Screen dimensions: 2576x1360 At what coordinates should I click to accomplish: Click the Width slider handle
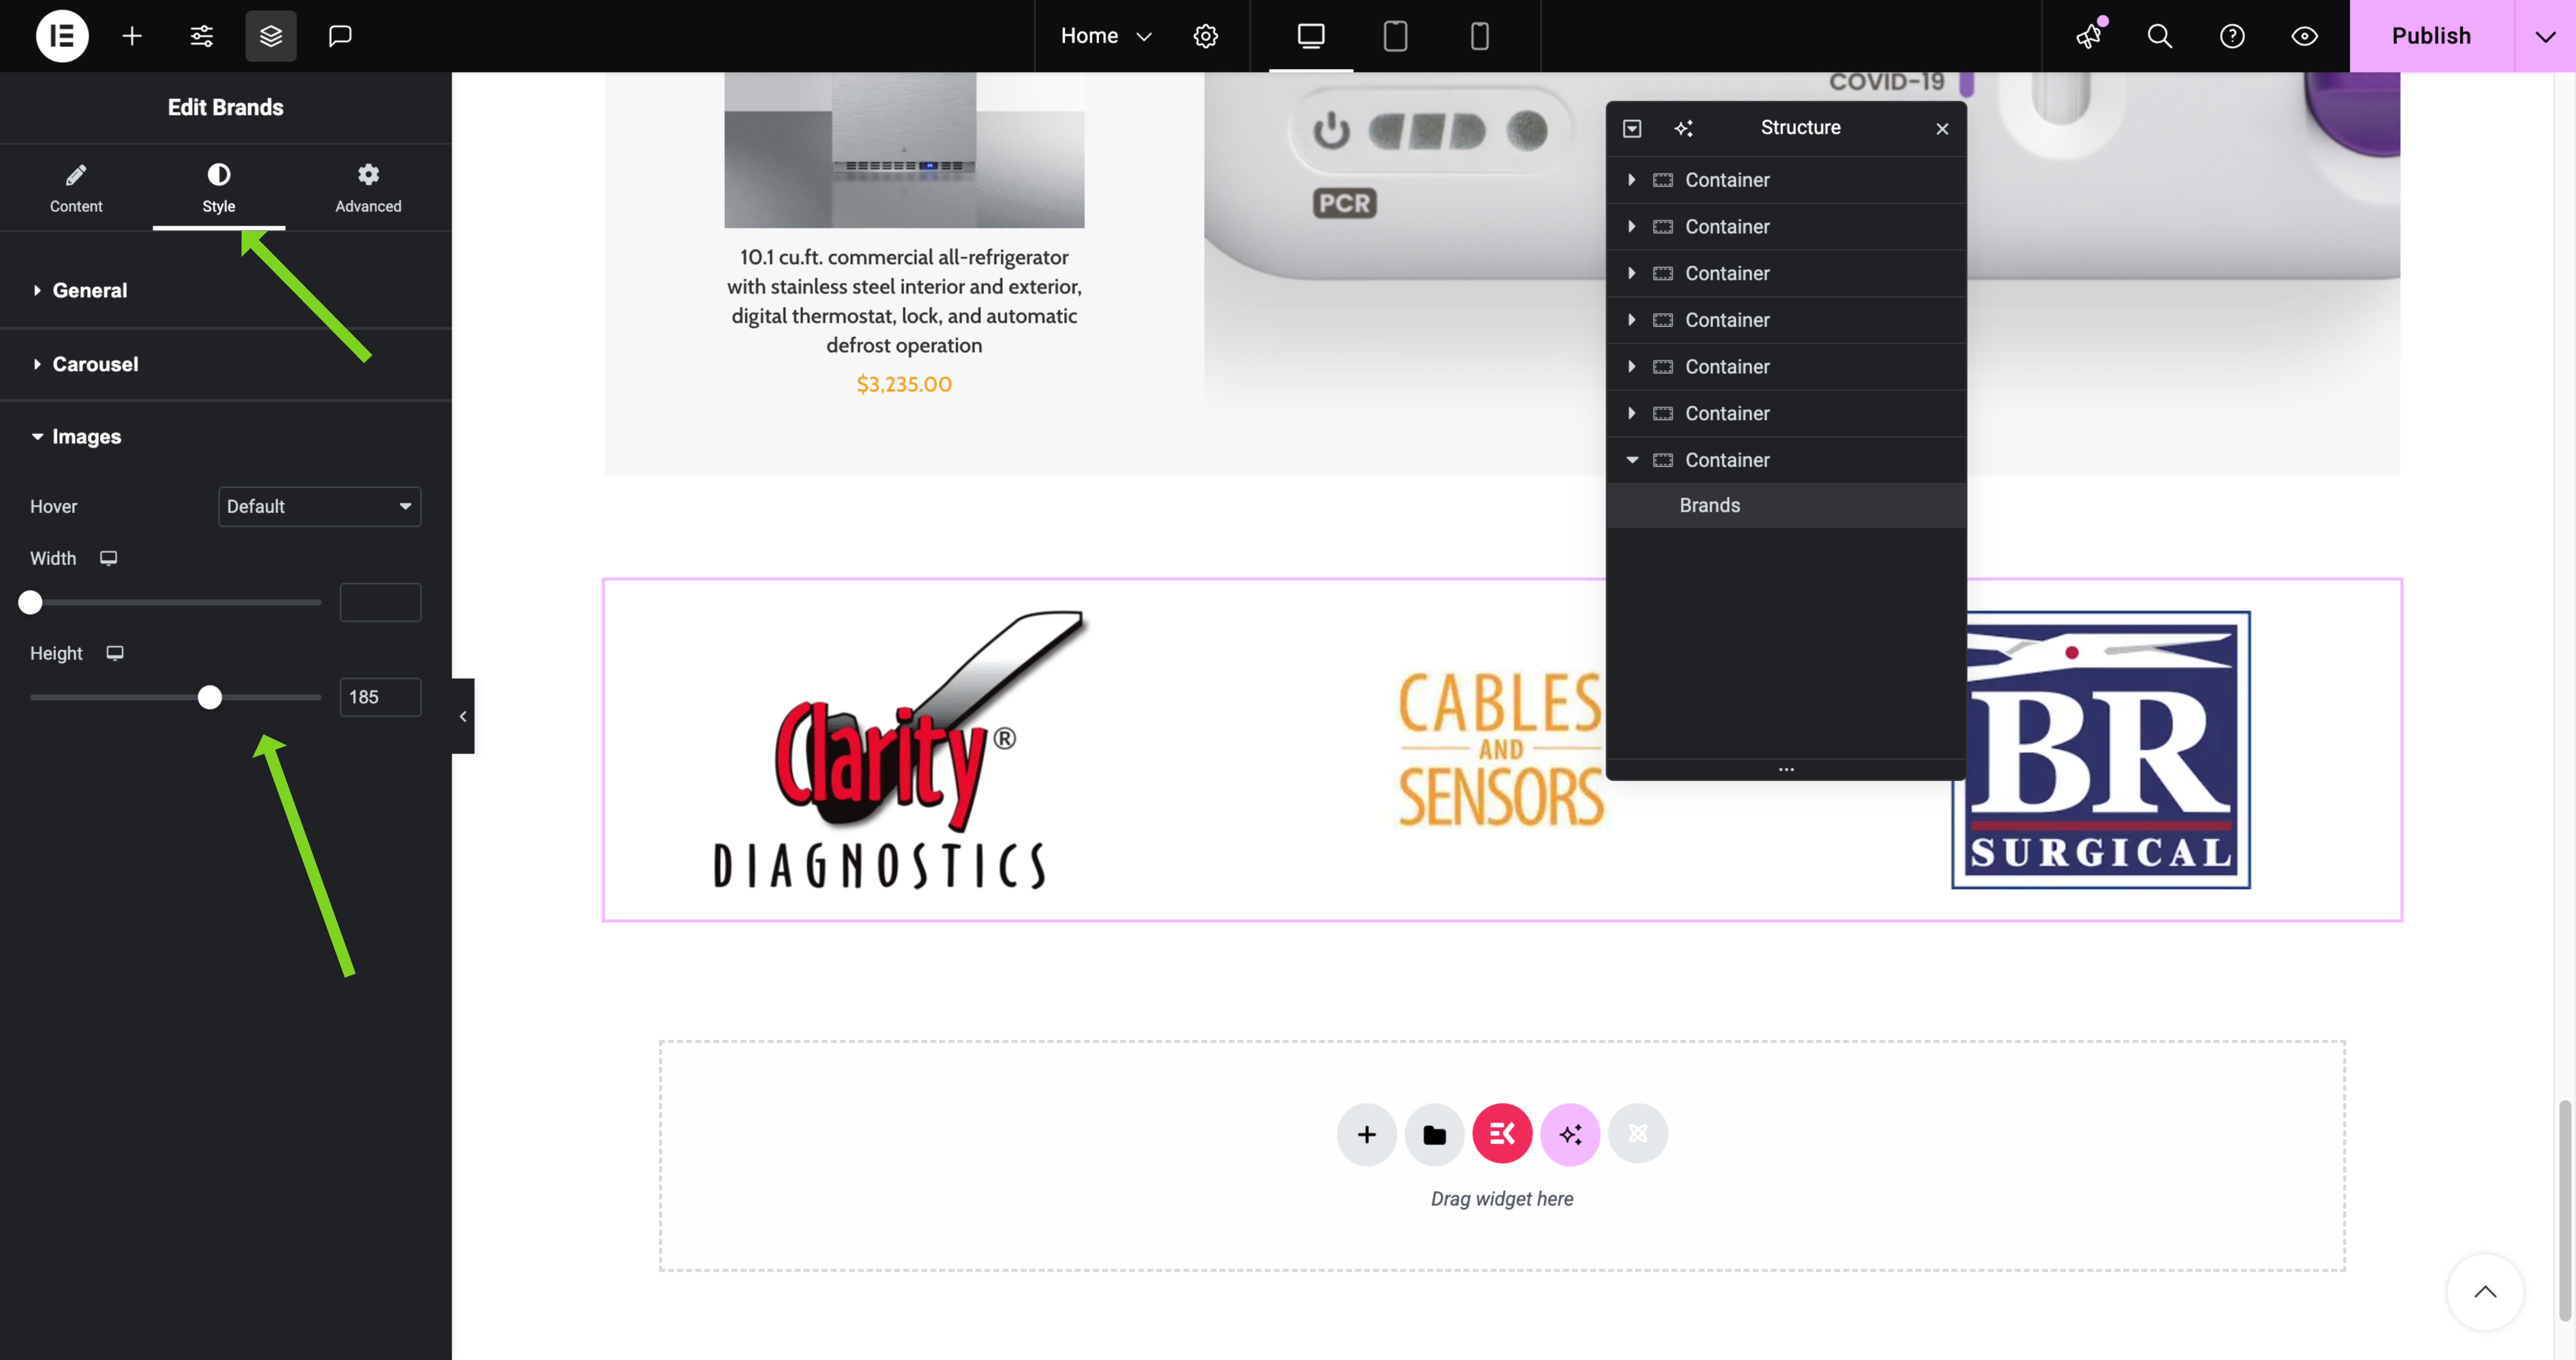click(30, 602)
